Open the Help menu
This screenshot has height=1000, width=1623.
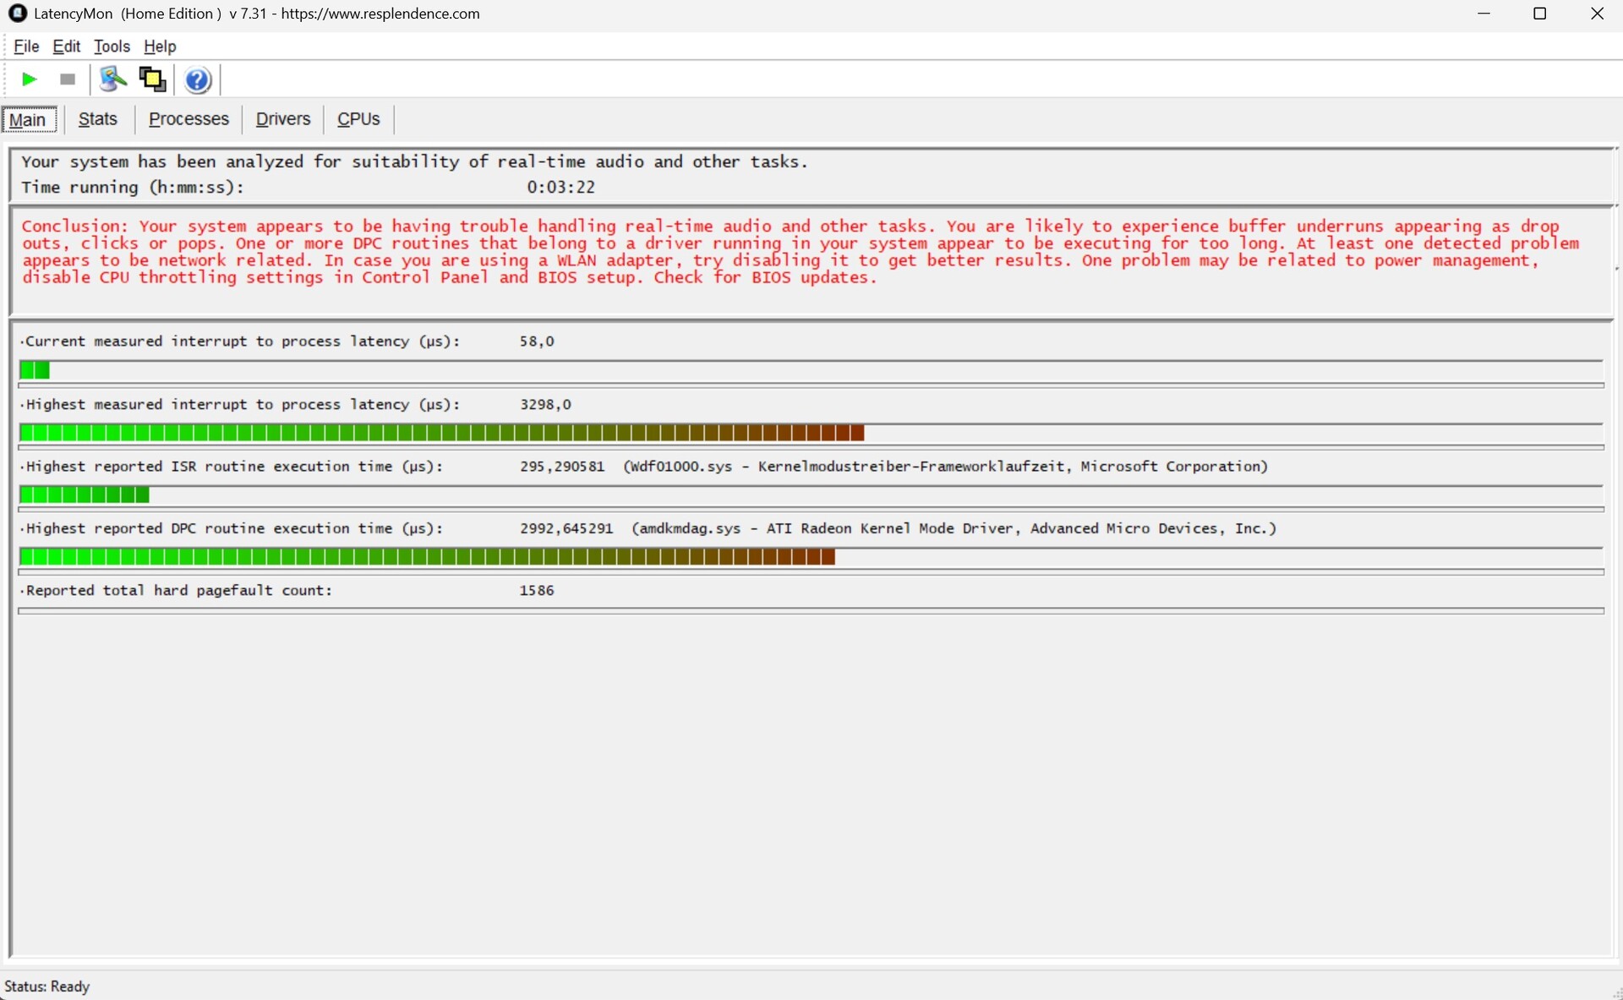[160, 46]
